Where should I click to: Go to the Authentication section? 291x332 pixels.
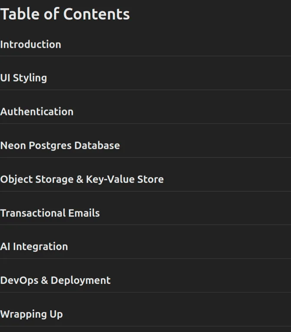[37, 111]
